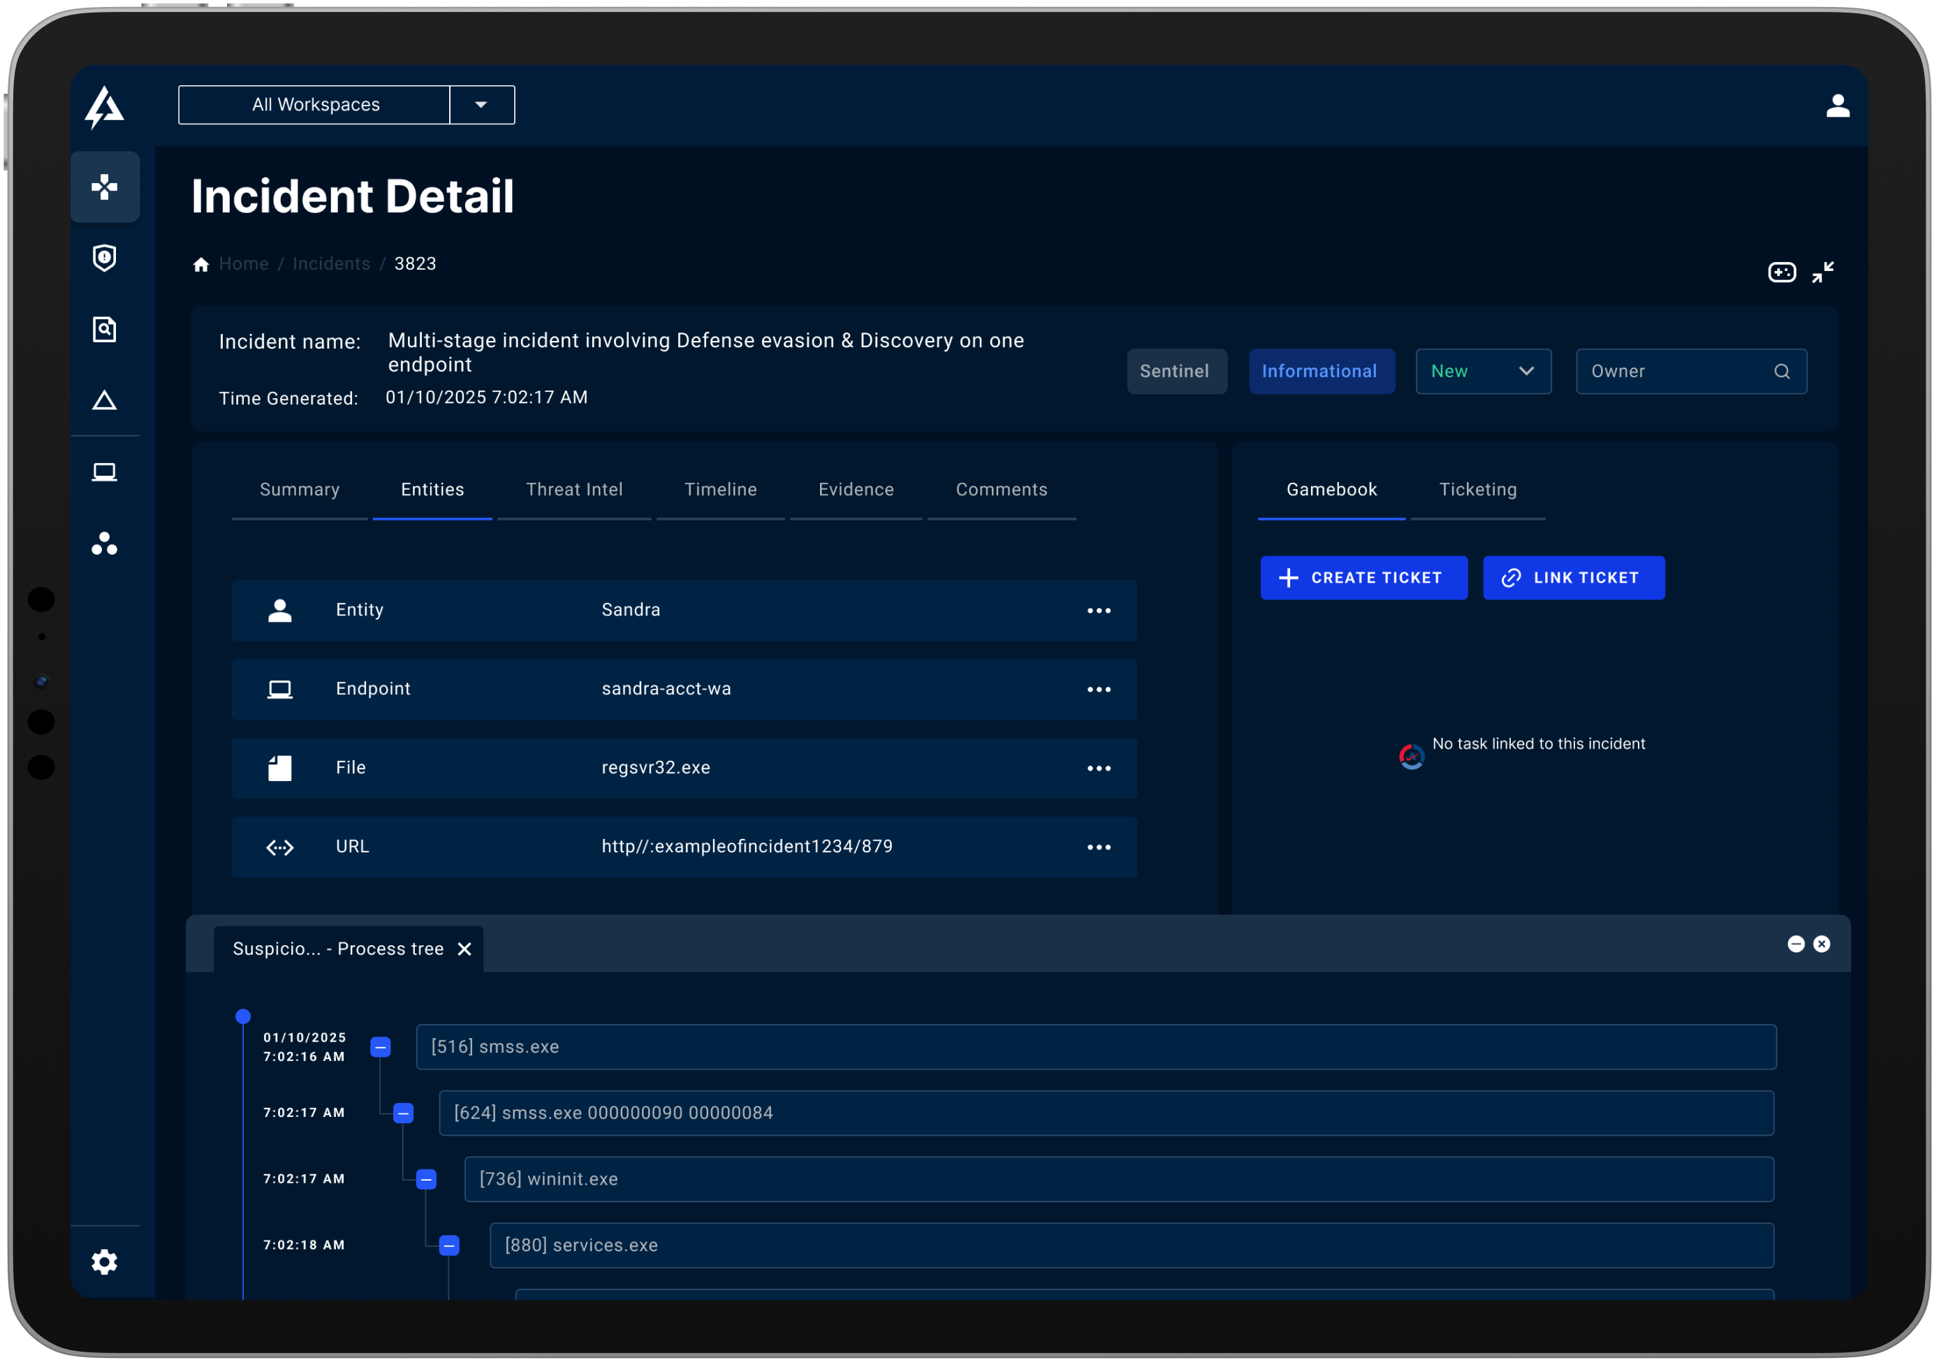
Task: Select the laptop endpoints sidebar icon
Action: [104, 472]
